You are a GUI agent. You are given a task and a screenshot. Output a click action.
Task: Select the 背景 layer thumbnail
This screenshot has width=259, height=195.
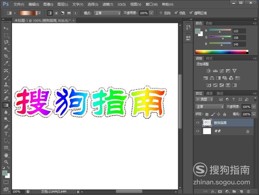tap(207, 131)
